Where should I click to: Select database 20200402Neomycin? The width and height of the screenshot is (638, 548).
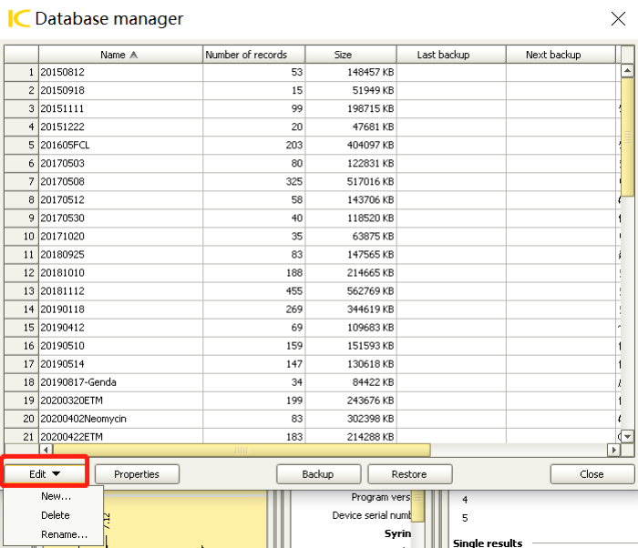pyautogui.click(x=120, y=419)
